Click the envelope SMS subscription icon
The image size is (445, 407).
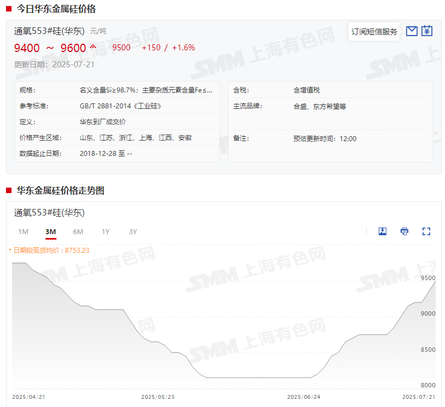[x=412, y=32]
